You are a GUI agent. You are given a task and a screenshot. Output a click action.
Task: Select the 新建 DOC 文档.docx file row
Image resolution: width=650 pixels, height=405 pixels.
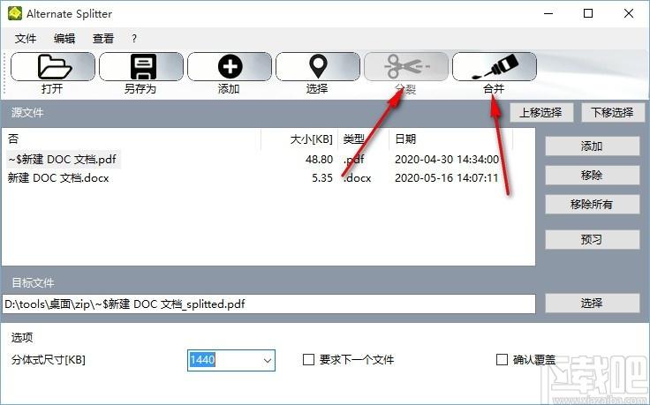(x=58, y=177)
